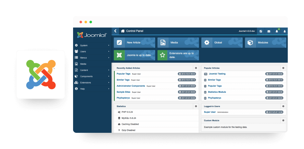Click the System gear icon in sidebar

tap(76, 45)
